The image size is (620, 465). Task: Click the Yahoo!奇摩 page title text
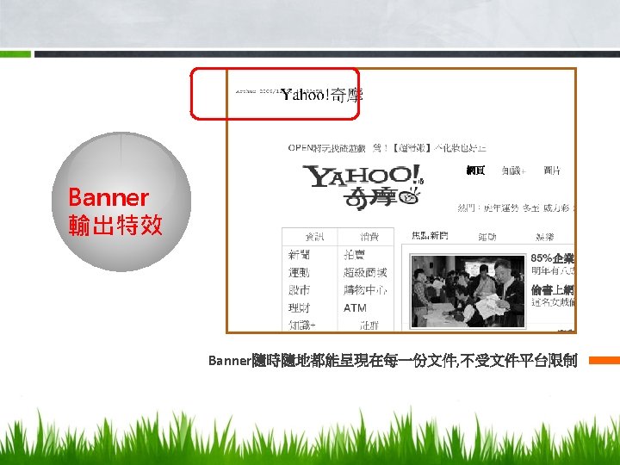pyautogui.click(x=321, y=96)
